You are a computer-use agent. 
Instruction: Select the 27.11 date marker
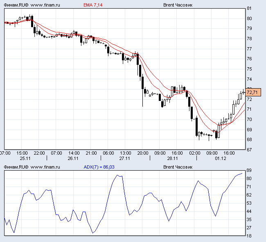pyautogui.click(x=124, y=158)
